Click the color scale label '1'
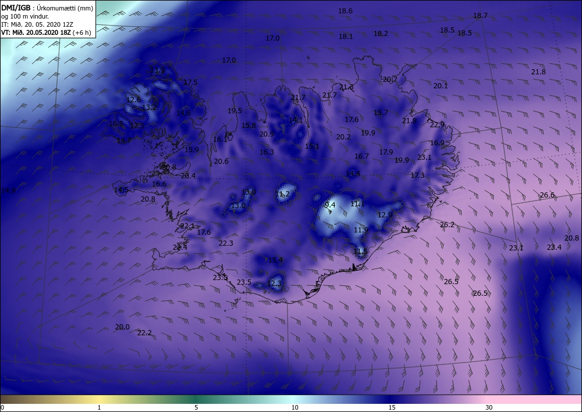 [x=99, y=407]
